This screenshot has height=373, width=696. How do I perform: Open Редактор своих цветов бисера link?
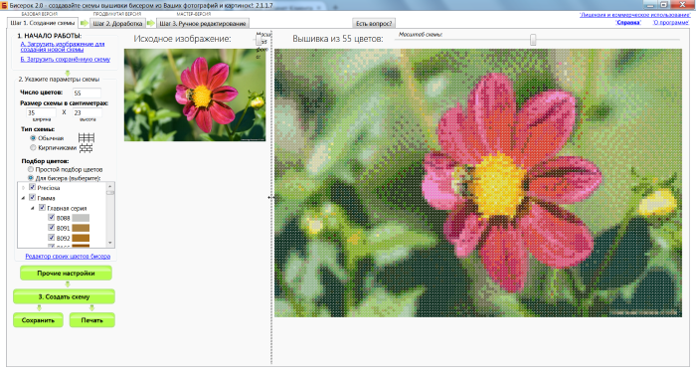click(68, 257)
